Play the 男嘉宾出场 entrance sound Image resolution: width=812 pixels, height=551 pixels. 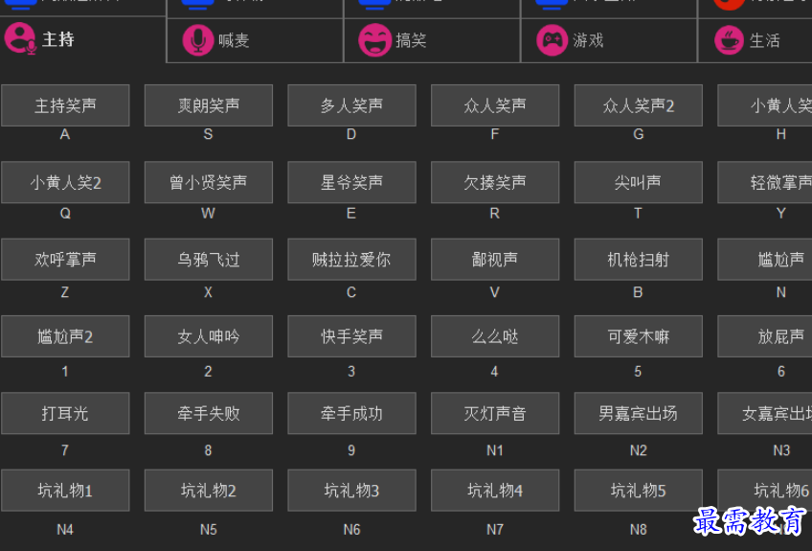point(638,413)
